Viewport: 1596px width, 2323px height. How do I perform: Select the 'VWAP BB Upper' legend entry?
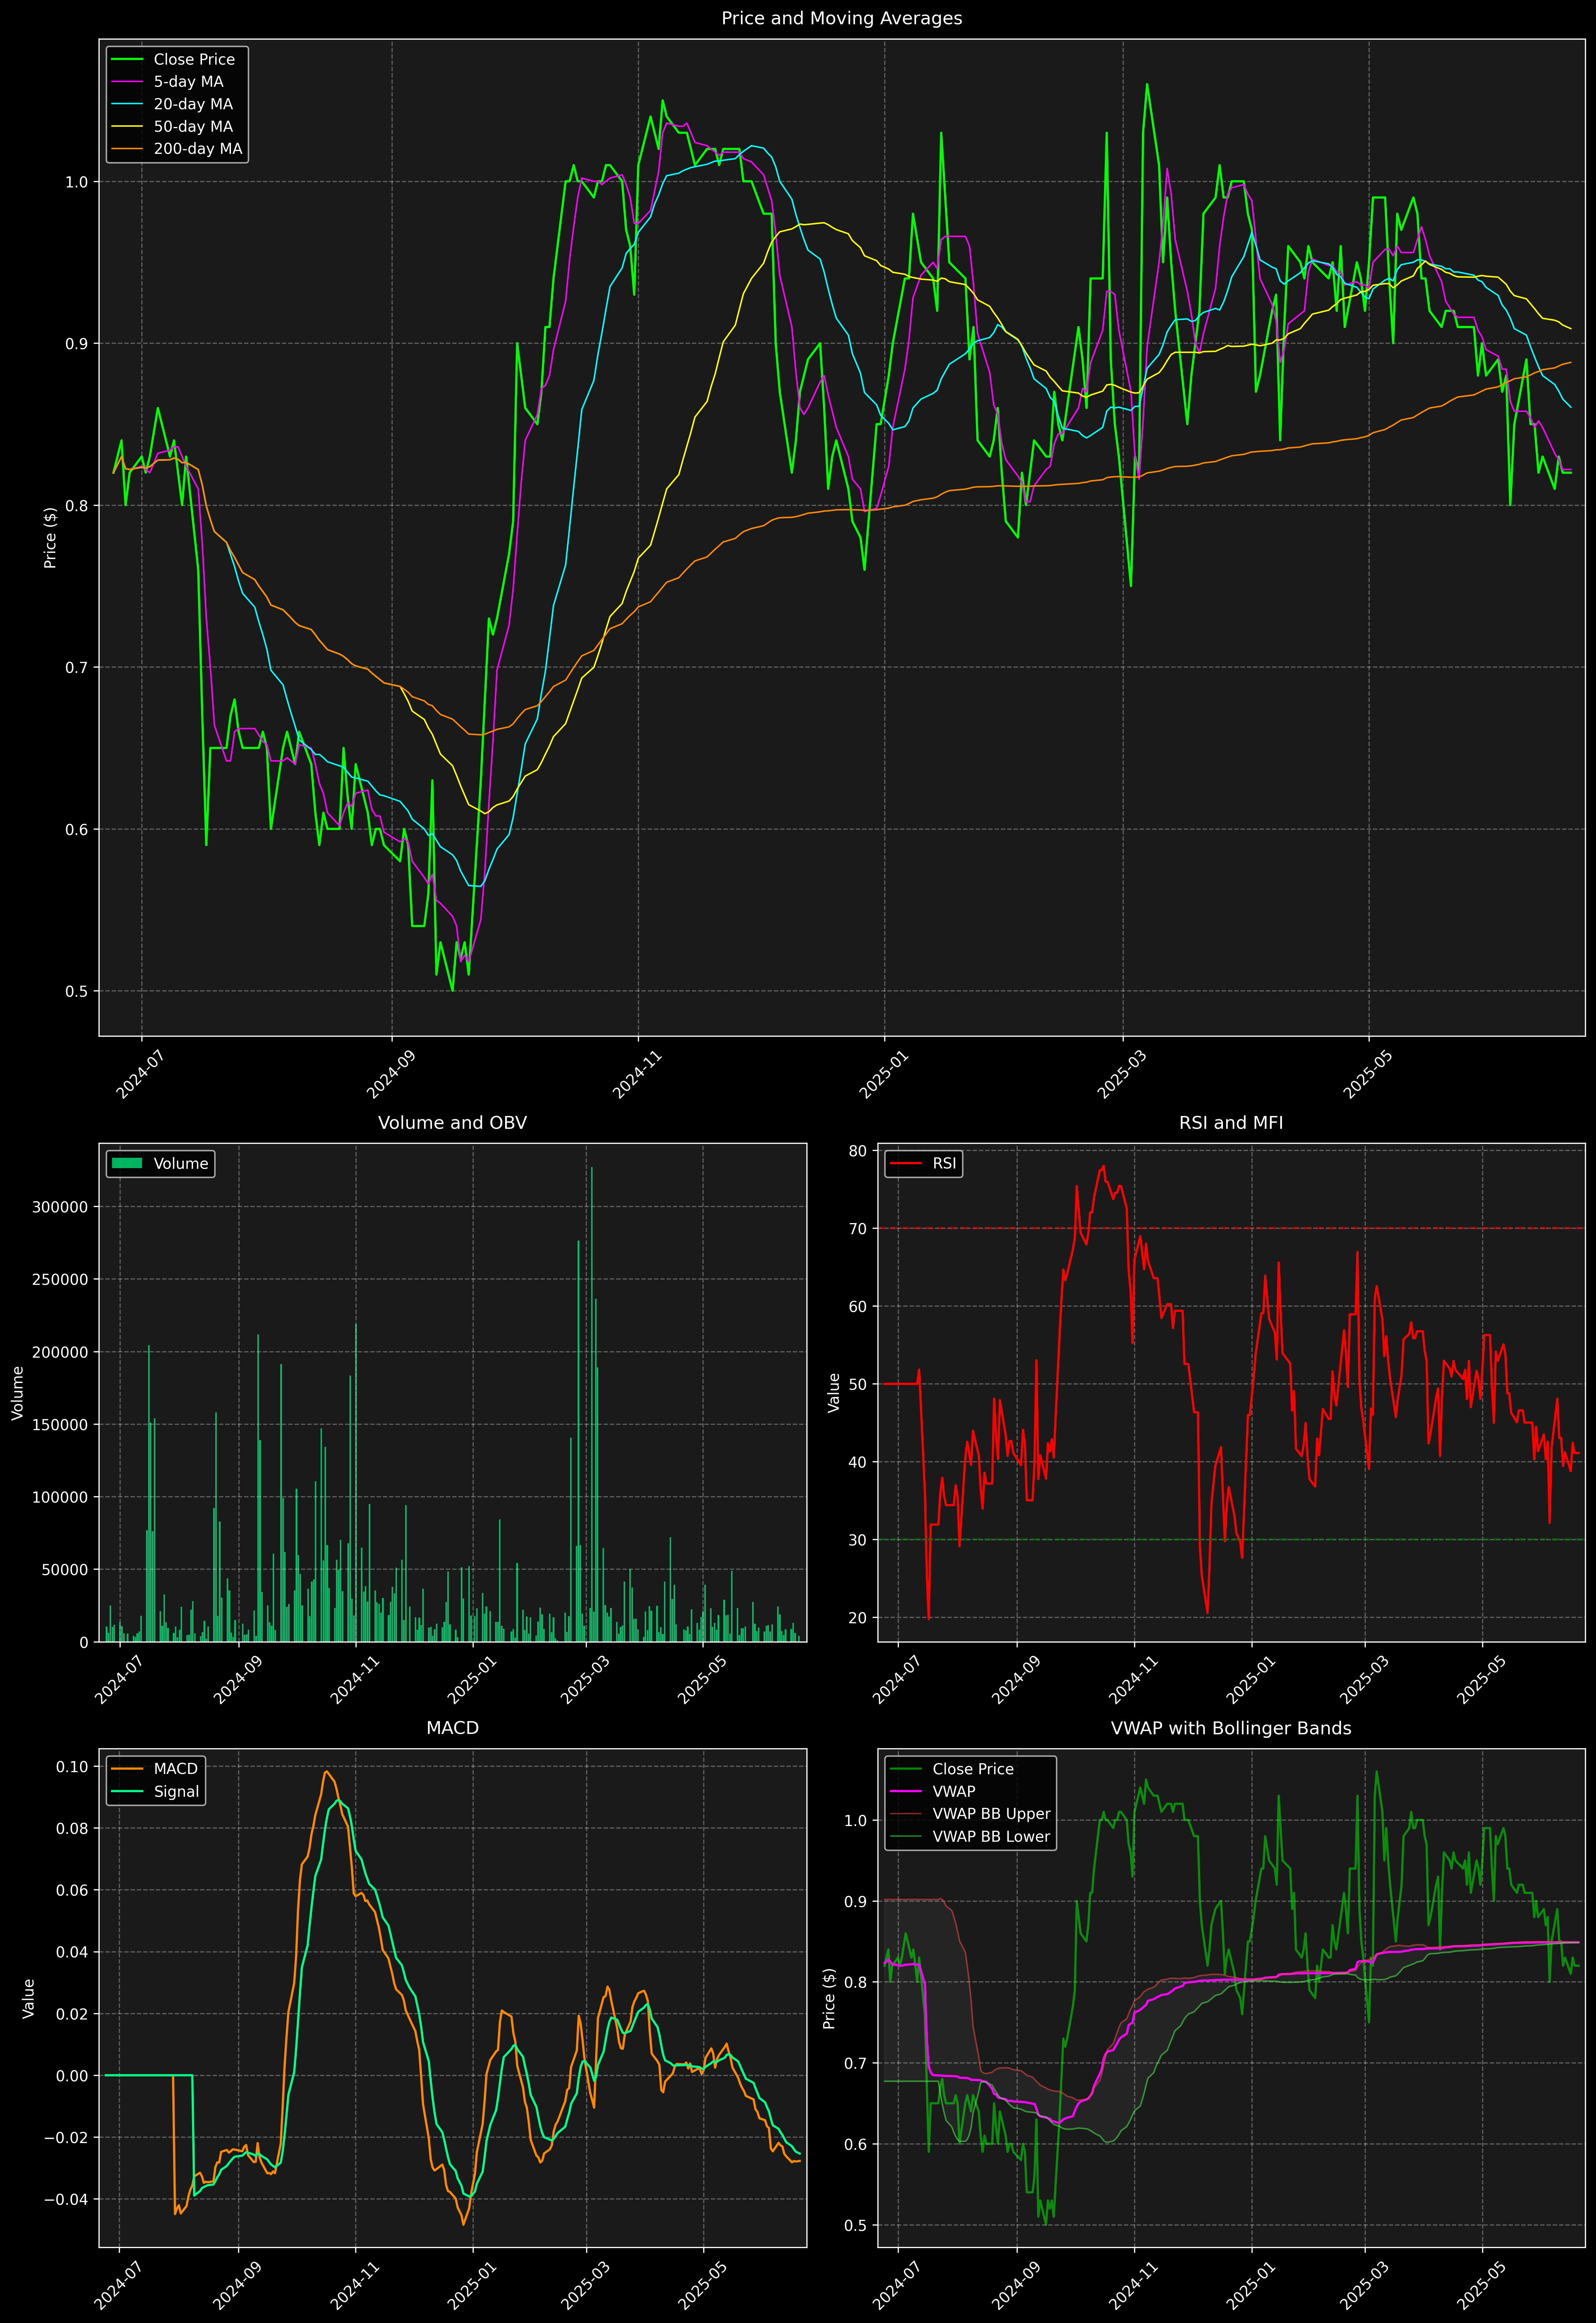tap(970, 1814)
